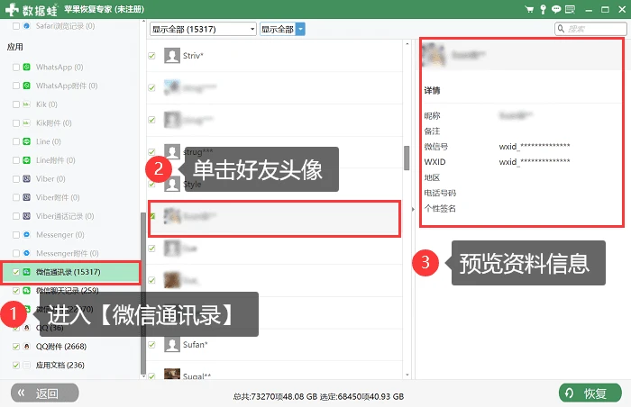This screenshot has width=631, height=407.
Task: Select 应用文档 (236) category
Action: [60, 366]
